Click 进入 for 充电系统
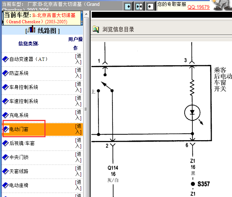This screenshot has height=197, width=232. point(78,115)
